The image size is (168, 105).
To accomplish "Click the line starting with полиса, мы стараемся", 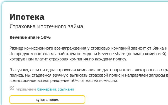I will click(x=89, y=75).
